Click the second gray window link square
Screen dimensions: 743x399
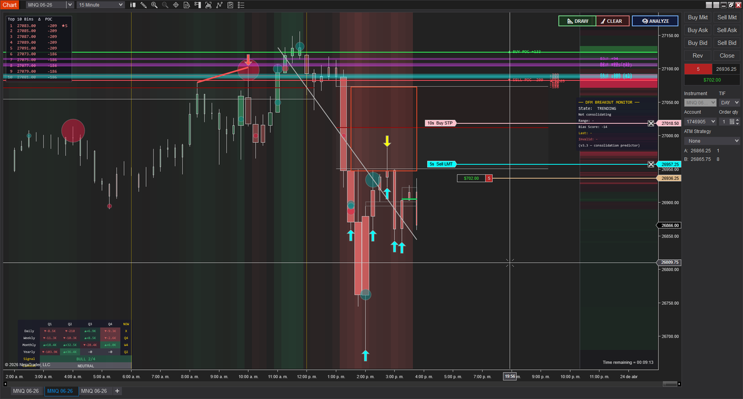(716, 5)
